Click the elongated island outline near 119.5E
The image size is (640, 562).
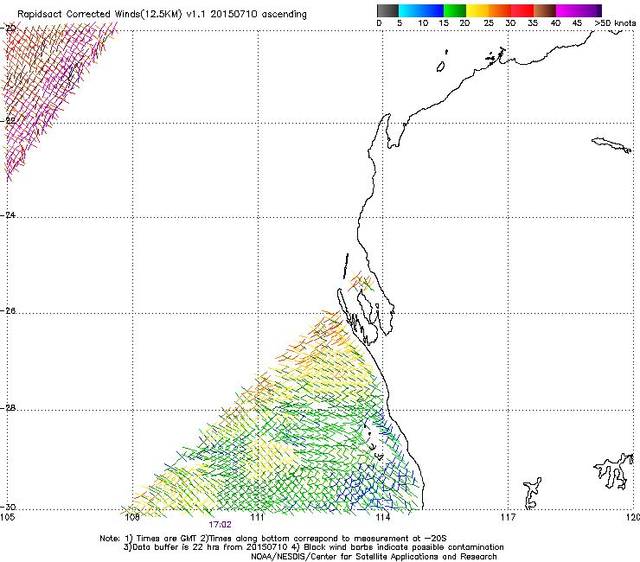click(611, 145)
